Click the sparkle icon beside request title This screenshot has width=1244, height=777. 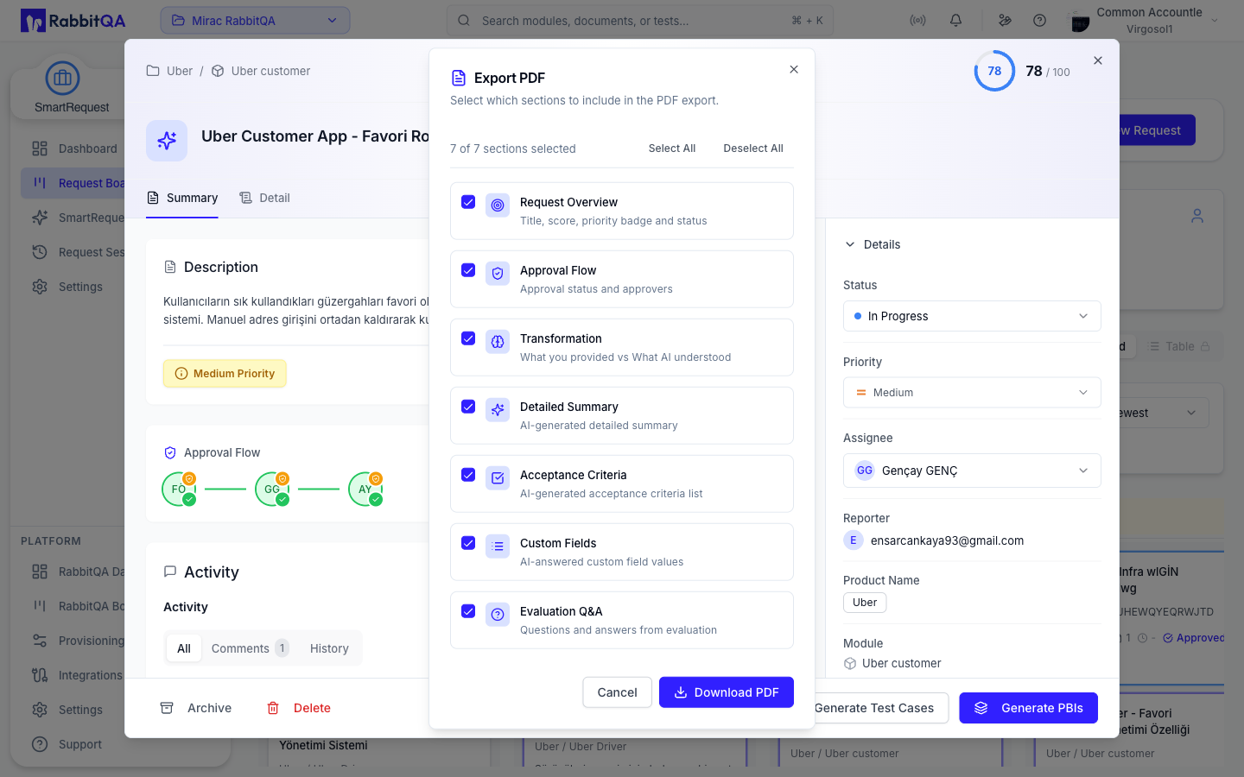(167, 141)
